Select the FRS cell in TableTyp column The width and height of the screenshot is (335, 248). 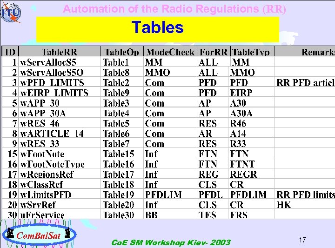(252, 214)
